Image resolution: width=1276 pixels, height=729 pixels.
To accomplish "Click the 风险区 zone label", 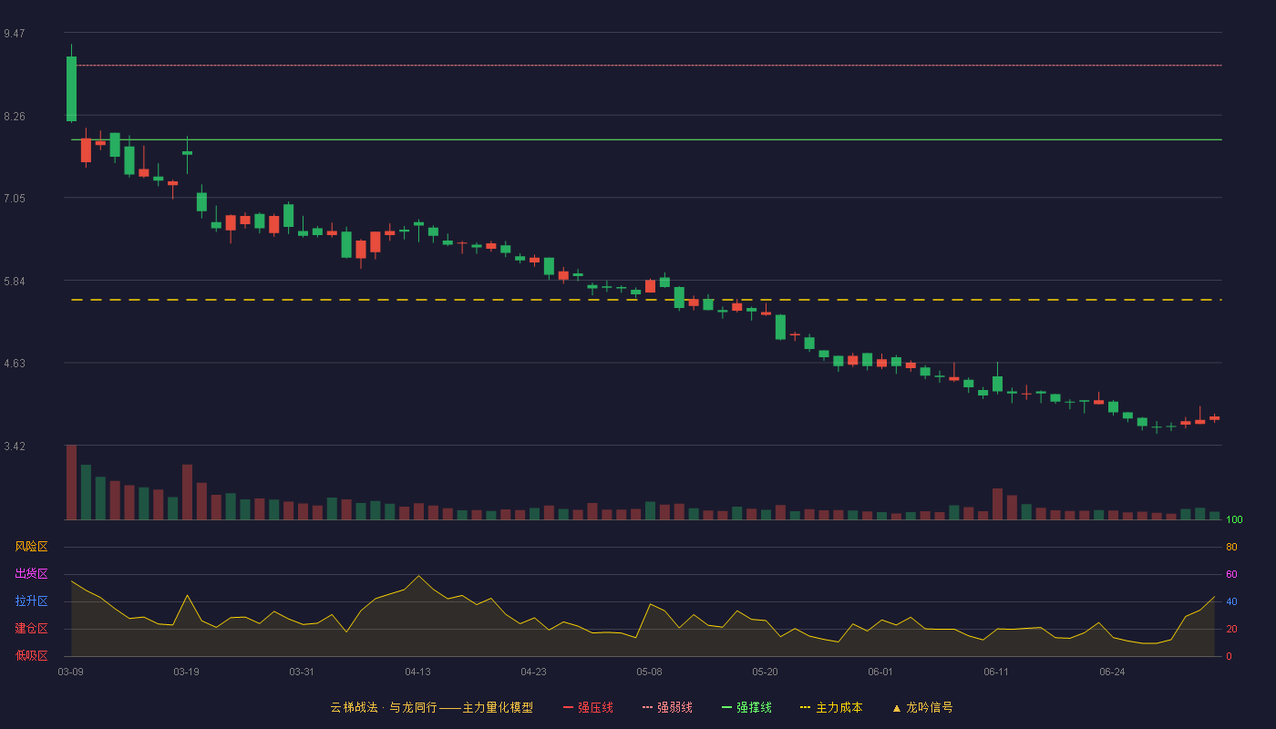I will 31,547.
